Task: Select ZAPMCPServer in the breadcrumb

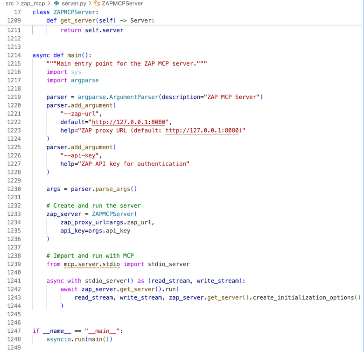Action: tap(122, 4)
